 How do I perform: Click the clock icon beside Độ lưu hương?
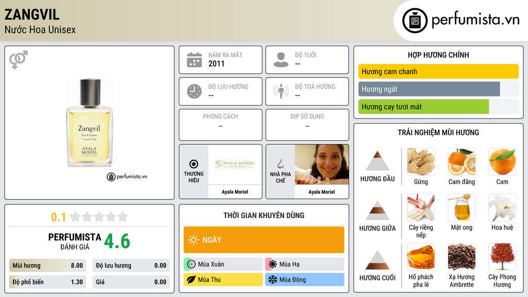coord(194,91)
